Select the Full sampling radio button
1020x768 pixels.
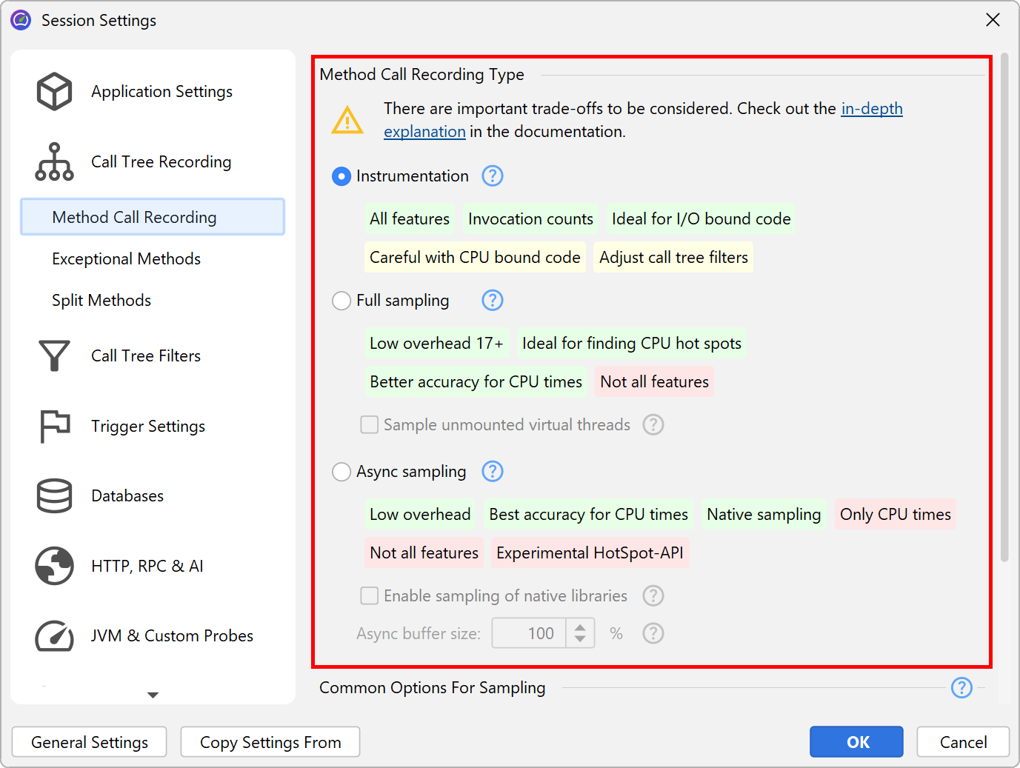[341, 301]
